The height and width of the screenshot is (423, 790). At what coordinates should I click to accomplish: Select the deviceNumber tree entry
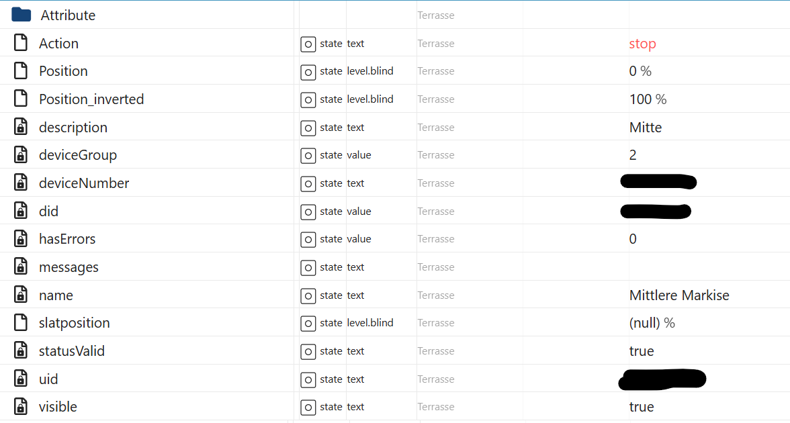coord(84,183)
